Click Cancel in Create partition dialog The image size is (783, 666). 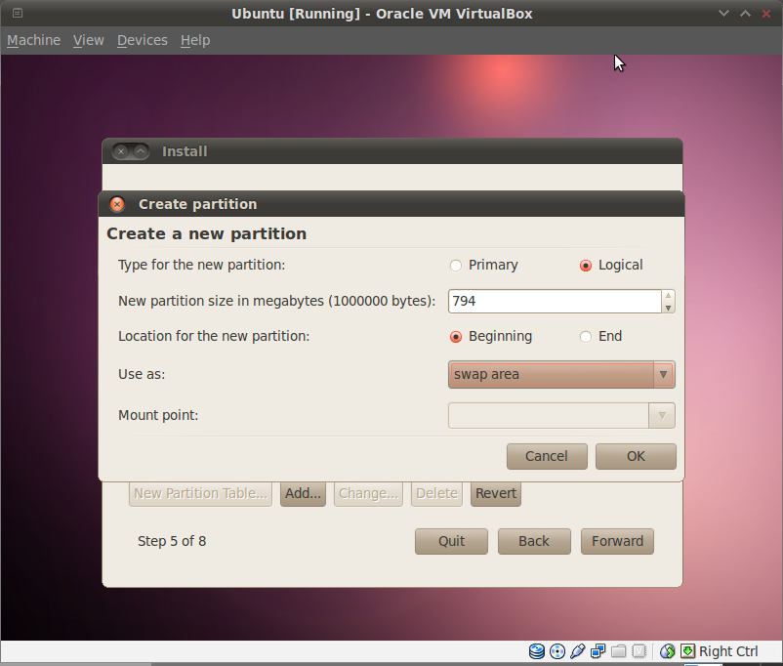[x=547, y=456]
